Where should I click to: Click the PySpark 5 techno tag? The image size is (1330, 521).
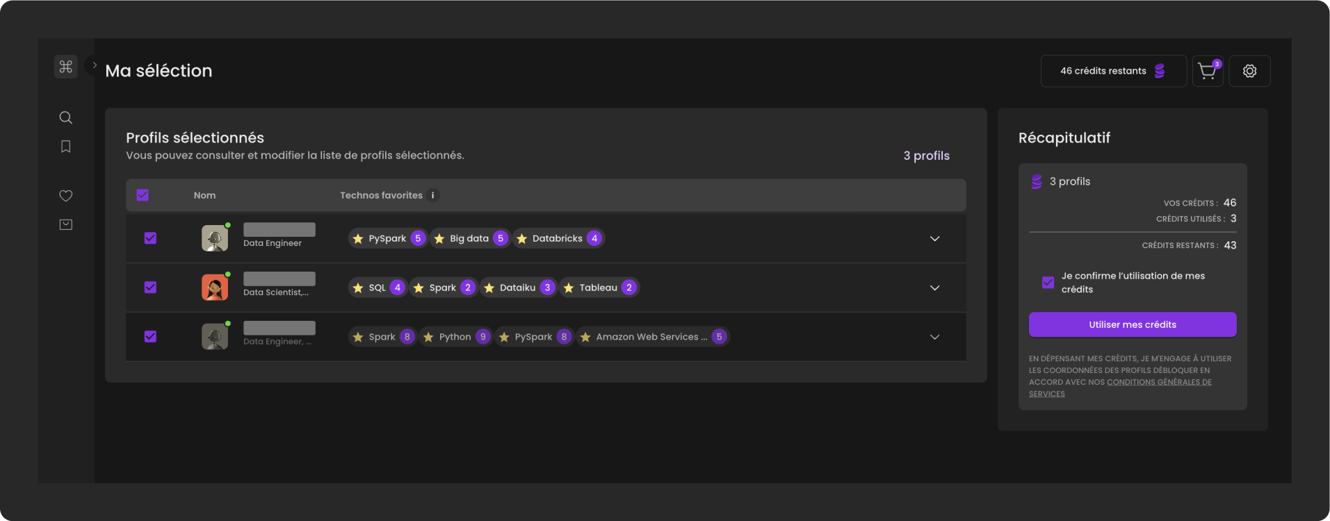click(388, 238)
